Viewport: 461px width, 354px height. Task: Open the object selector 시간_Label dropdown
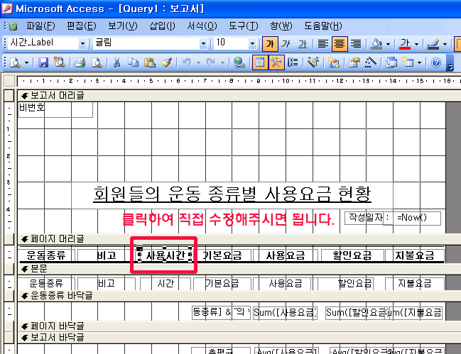tap(82, 44)
